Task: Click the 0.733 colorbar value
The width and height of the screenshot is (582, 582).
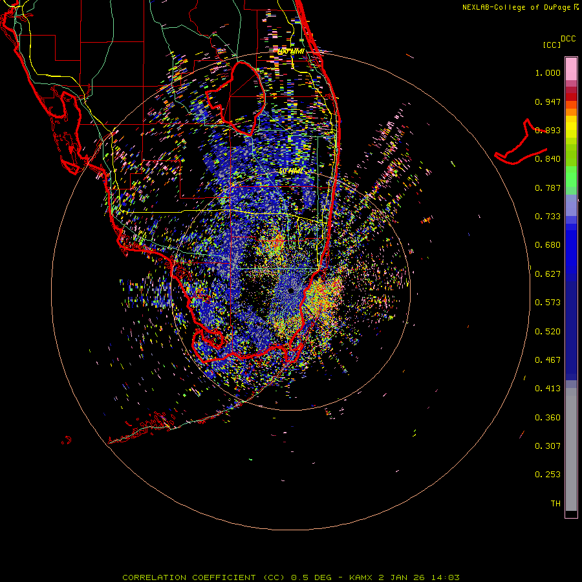Action: 548,217
